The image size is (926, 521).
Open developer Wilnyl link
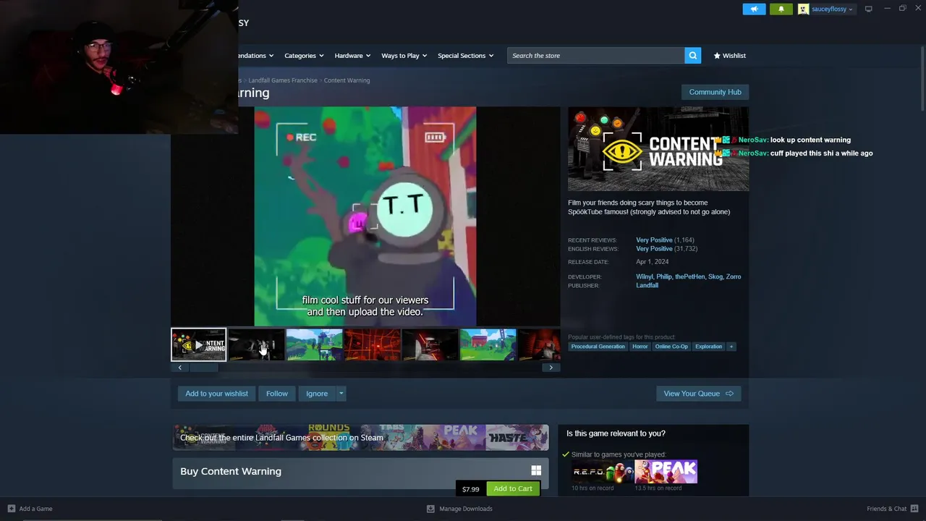tap(644, 276)
